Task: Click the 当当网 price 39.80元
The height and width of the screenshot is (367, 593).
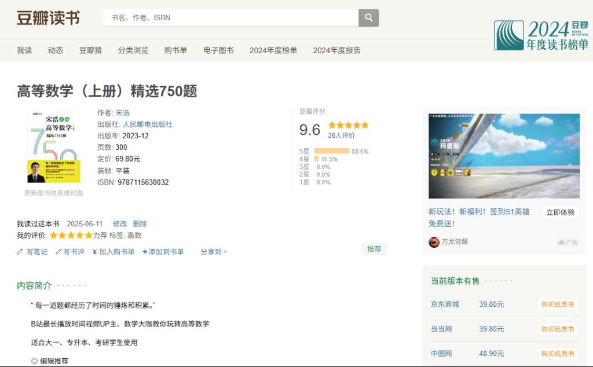Action: (x=492, y=329)
